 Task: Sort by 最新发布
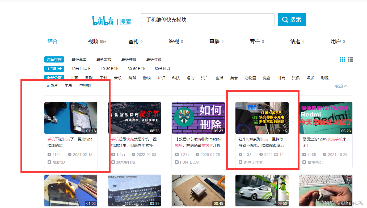(x=104, y=59)
